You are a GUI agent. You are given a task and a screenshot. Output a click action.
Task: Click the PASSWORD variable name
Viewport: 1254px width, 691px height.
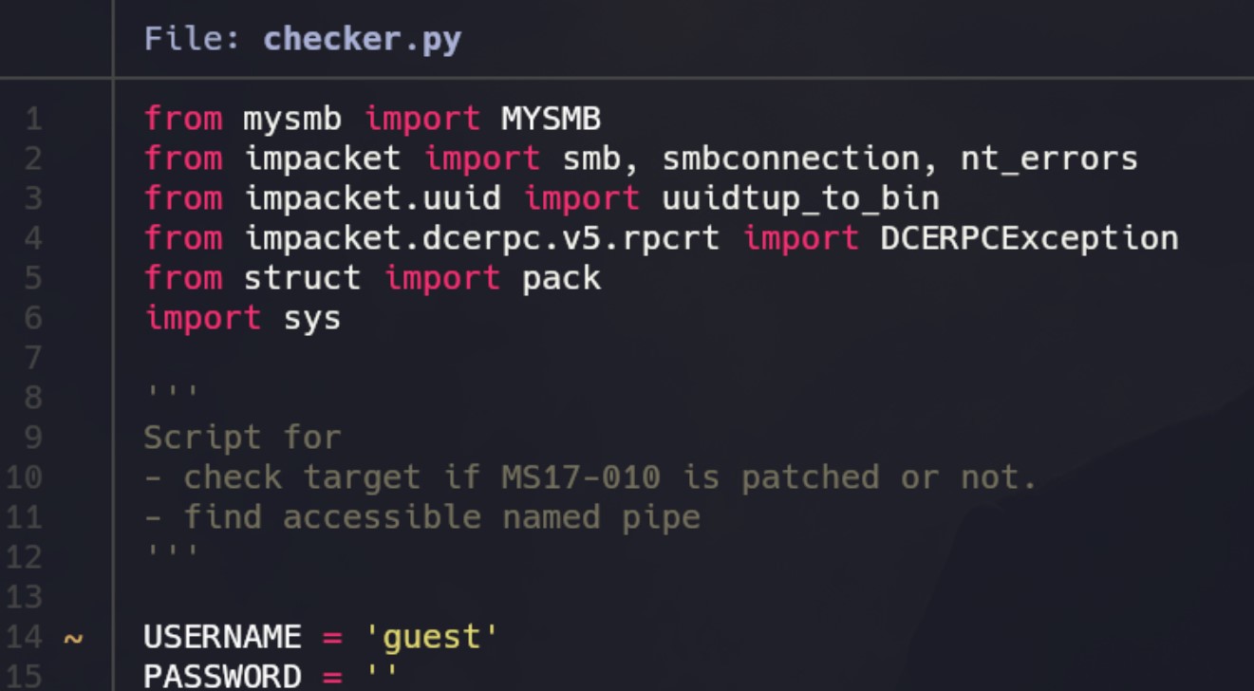tap(222, 677)
